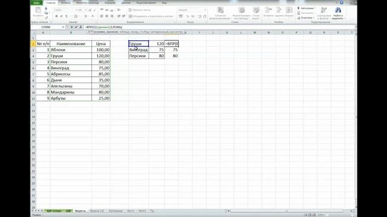Open the font name combo box
This screenshot has height=217, width=387.
65,10
